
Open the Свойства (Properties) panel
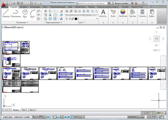(x=123, y=13)
